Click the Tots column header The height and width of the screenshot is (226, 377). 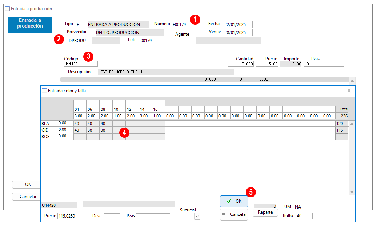click(342, 109)
